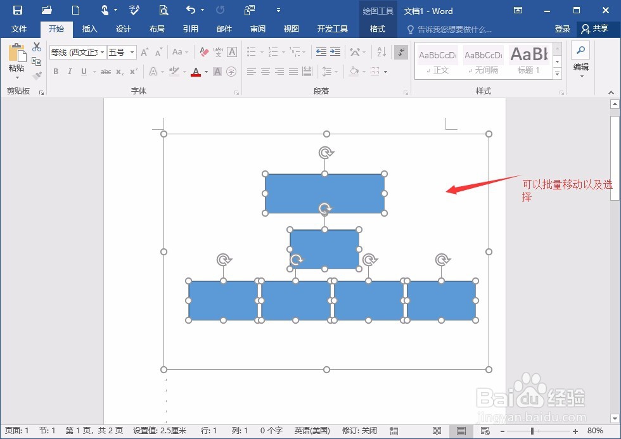The image size is (621, 439).
Task: Decrease font size with shrink font icon
Action: pos(159,52)
